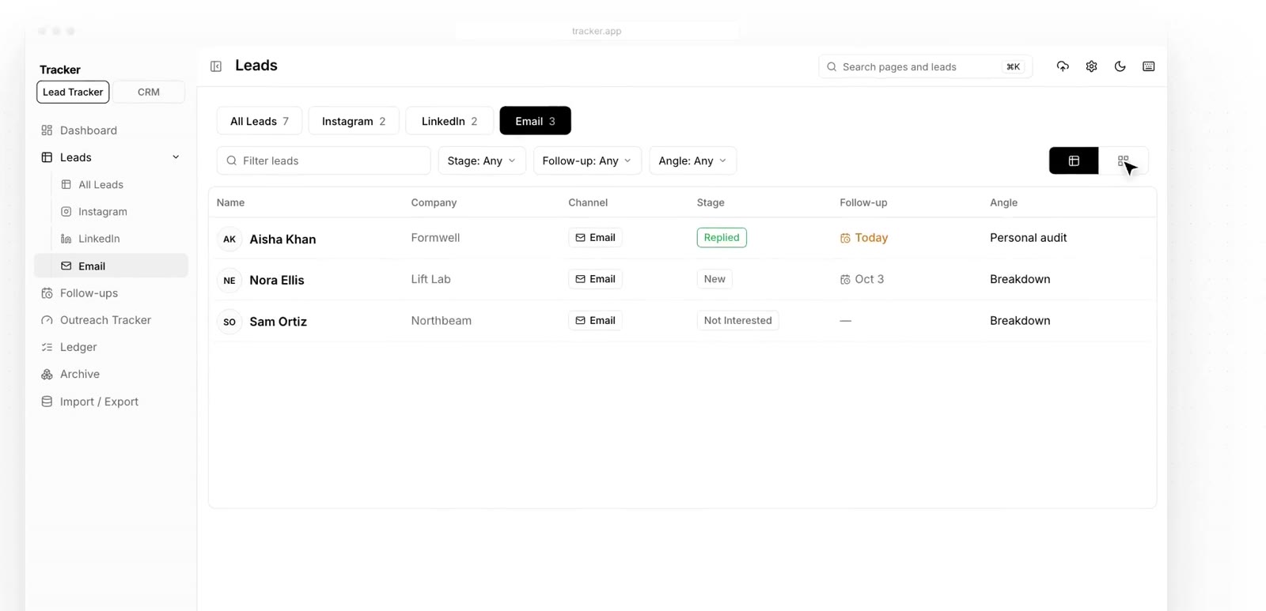This screenshot has width=1266, height=611.
Task: Open settings via the gear icon
Action: (x=1091, y=66)
